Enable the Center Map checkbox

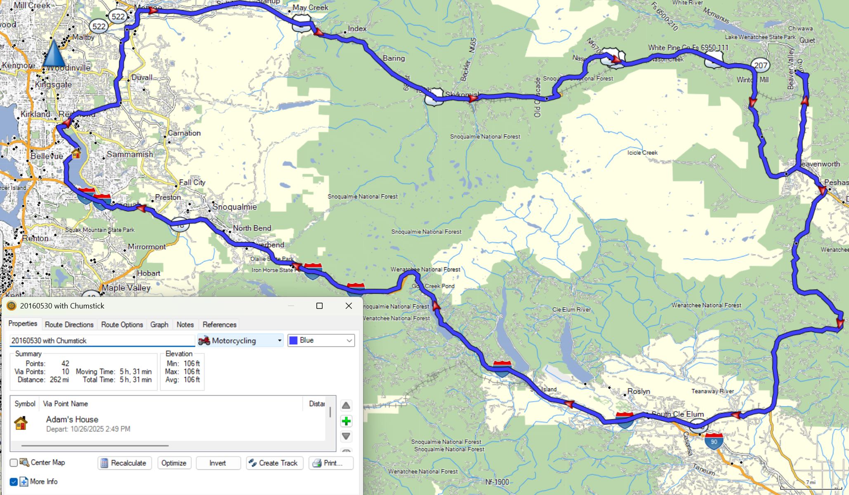(x=14, y=463)
